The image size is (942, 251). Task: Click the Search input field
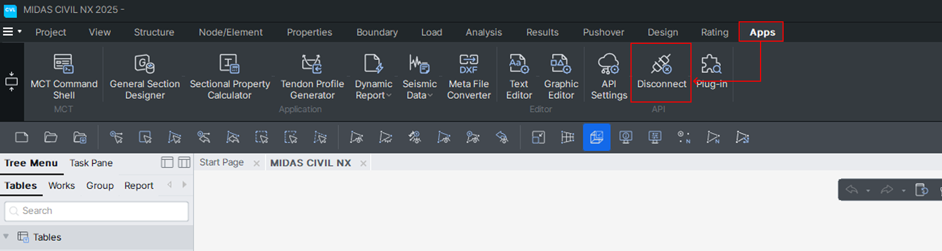(x=96, y=211)
